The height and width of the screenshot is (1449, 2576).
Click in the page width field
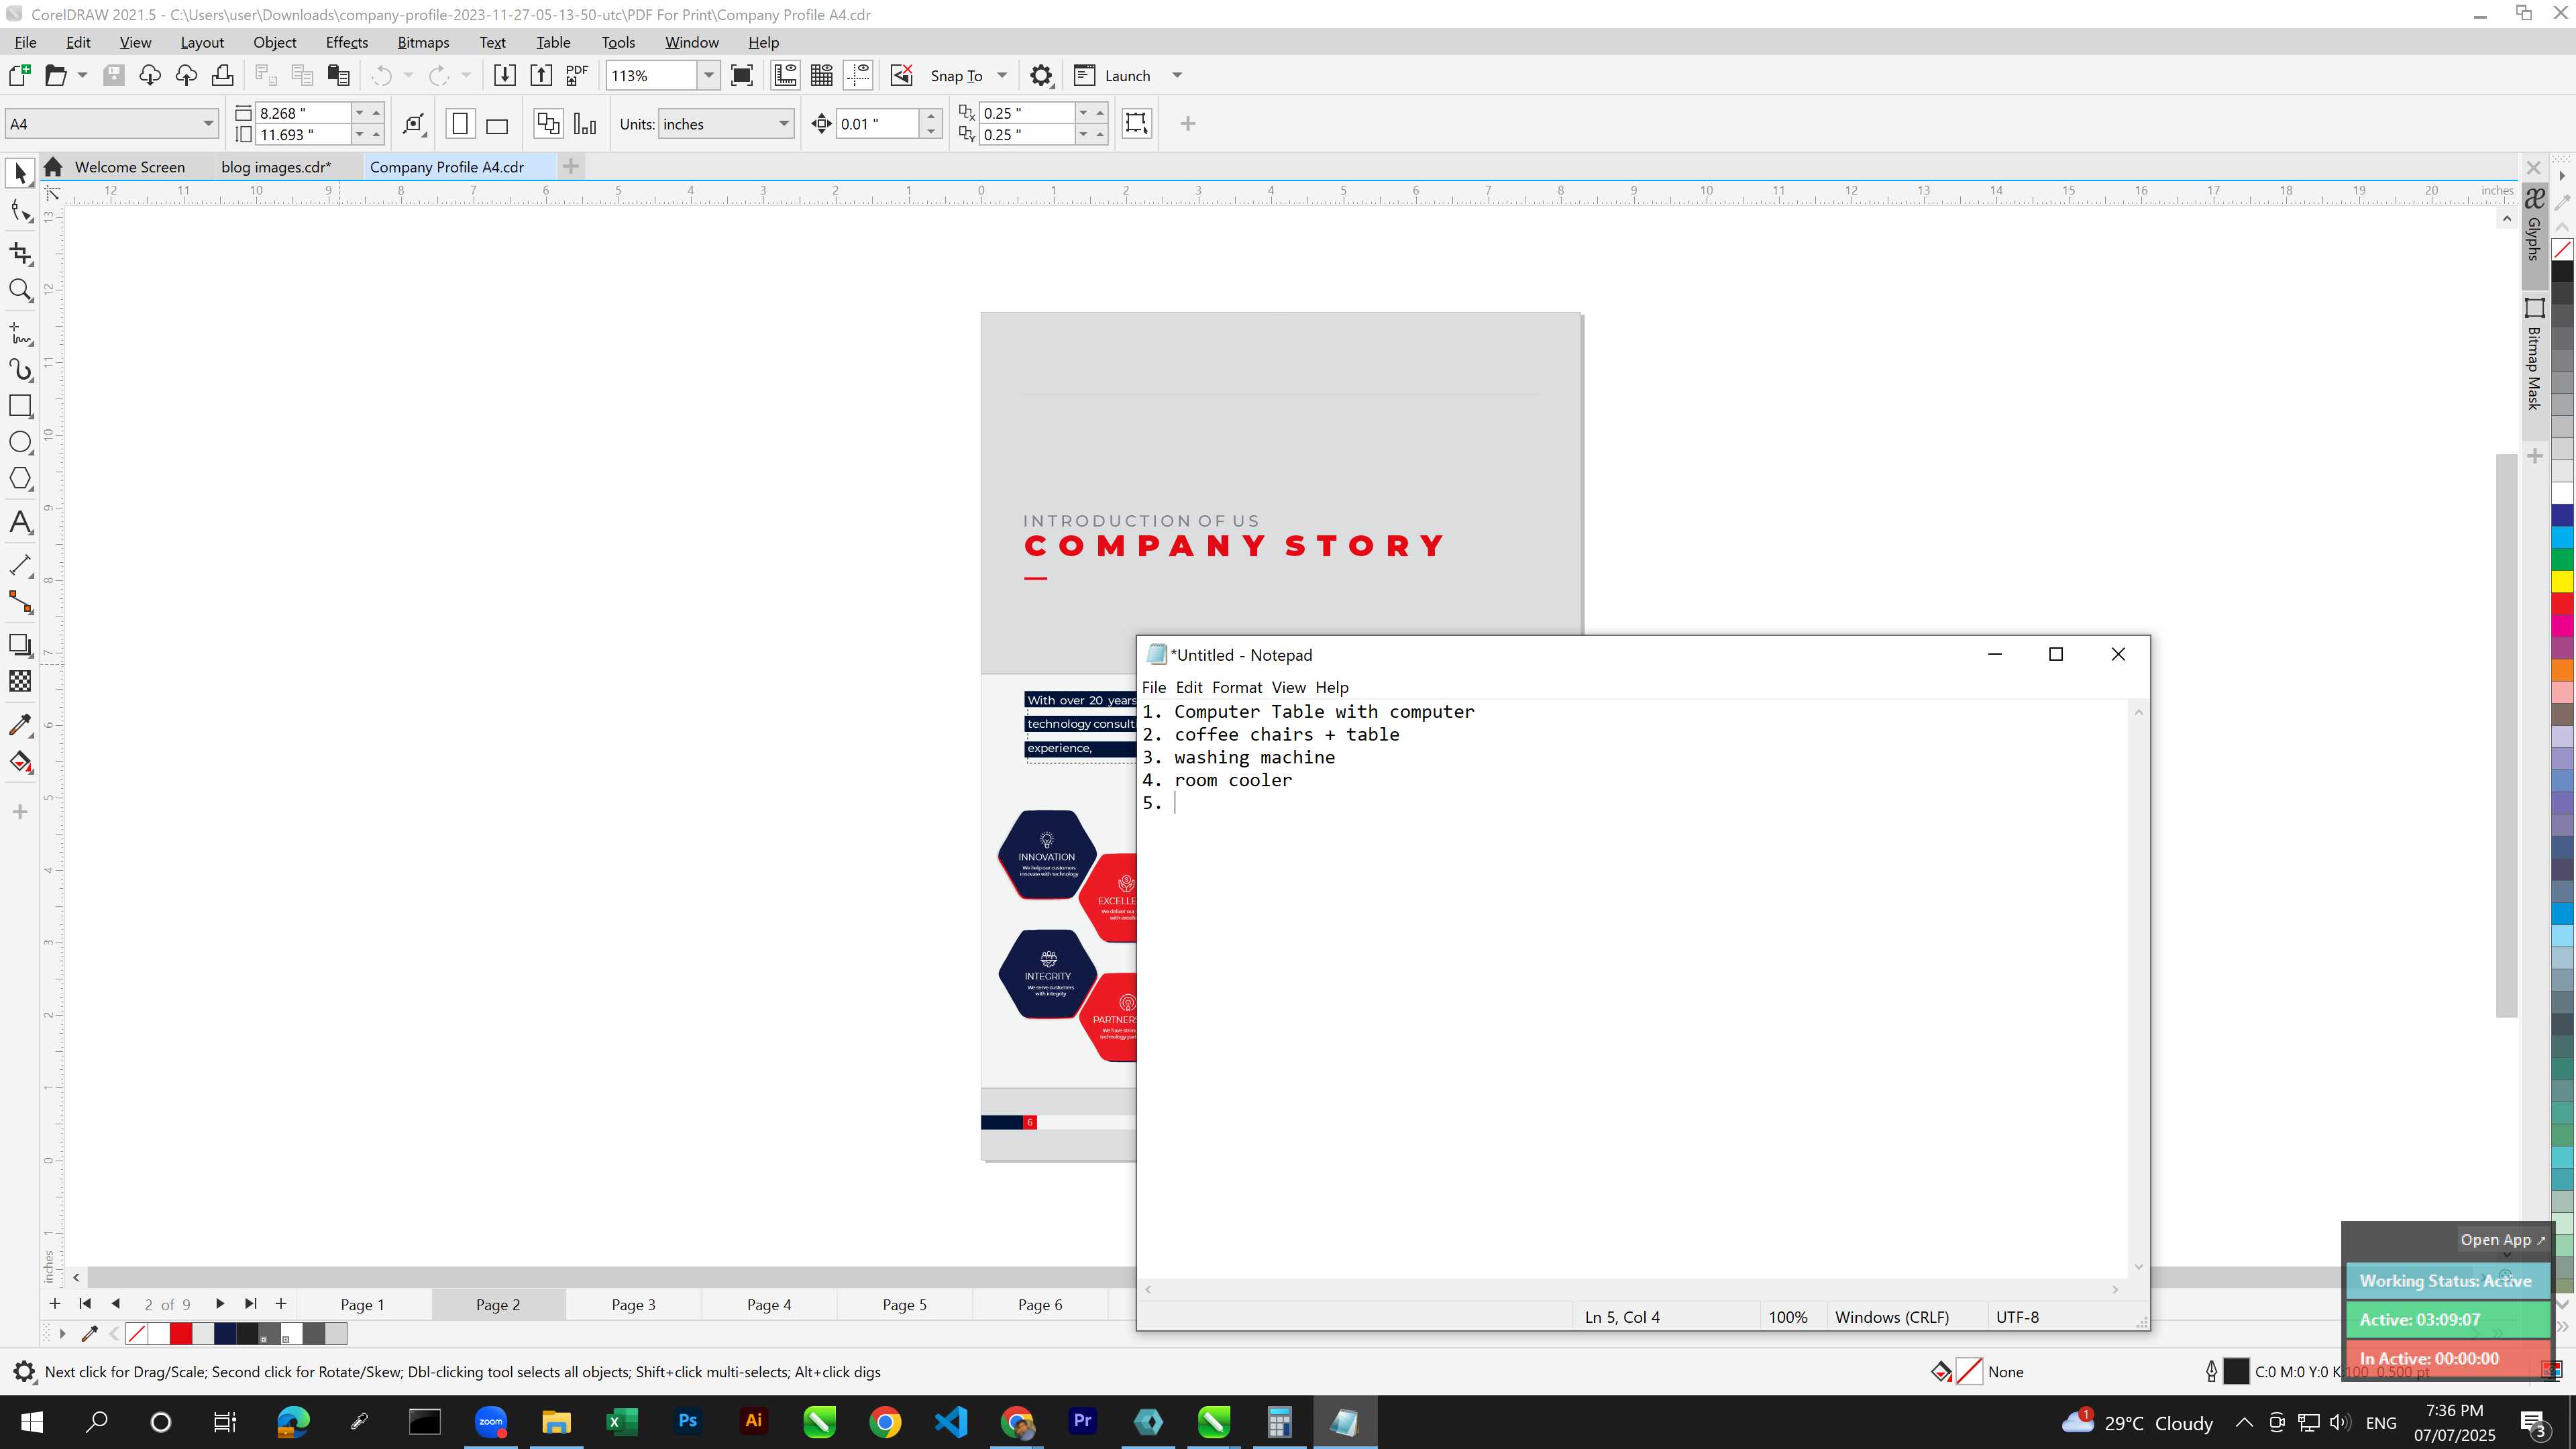click(x=303, y=113)
